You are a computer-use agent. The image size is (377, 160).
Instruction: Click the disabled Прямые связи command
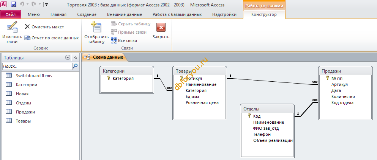[x=129, y=32]
